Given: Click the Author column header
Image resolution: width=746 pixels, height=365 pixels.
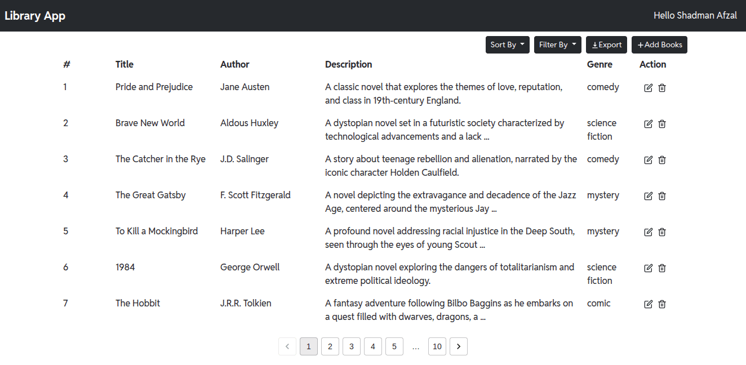Looking at the screenshot, I should [x=235, y=64].
